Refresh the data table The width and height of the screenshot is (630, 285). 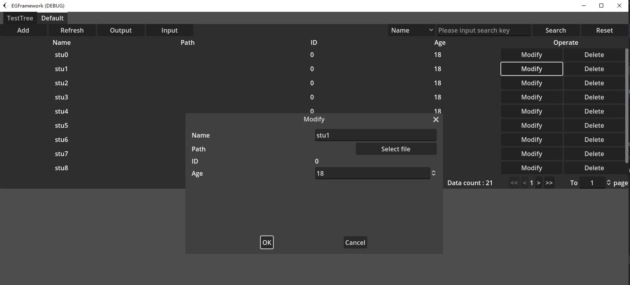[72, 30]
